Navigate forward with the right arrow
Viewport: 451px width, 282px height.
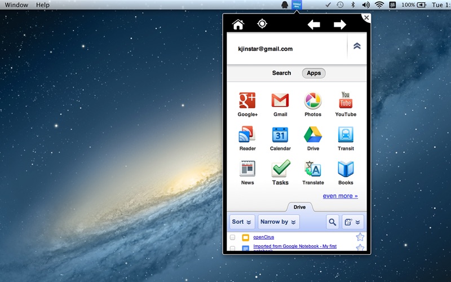pyautogui.click(x=340, y=25)
